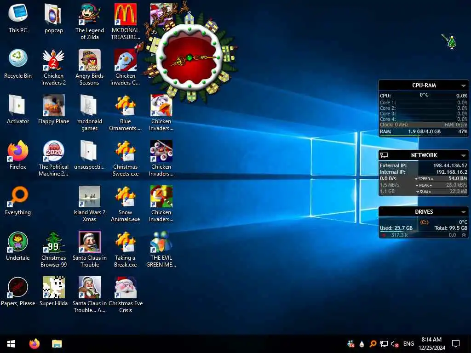Viewport: 471px width, 353px height.
Task: Open the DRIVES widget dropdown arrow
Action: [463, 212]
